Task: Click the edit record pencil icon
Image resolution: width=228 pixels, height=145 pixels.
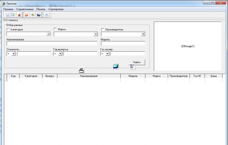Action: click(x=13, y=15)
